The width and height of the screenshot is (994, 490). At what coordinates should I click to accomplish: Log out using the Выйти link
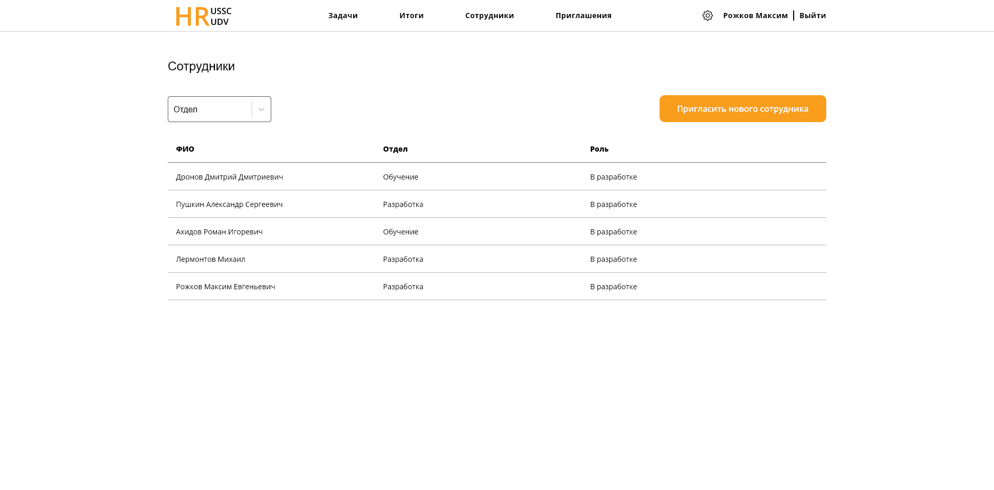(x=812, y=16)
